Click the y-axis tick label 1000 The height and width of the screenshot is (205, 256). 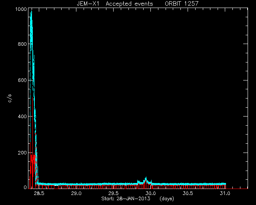point(21,9)
